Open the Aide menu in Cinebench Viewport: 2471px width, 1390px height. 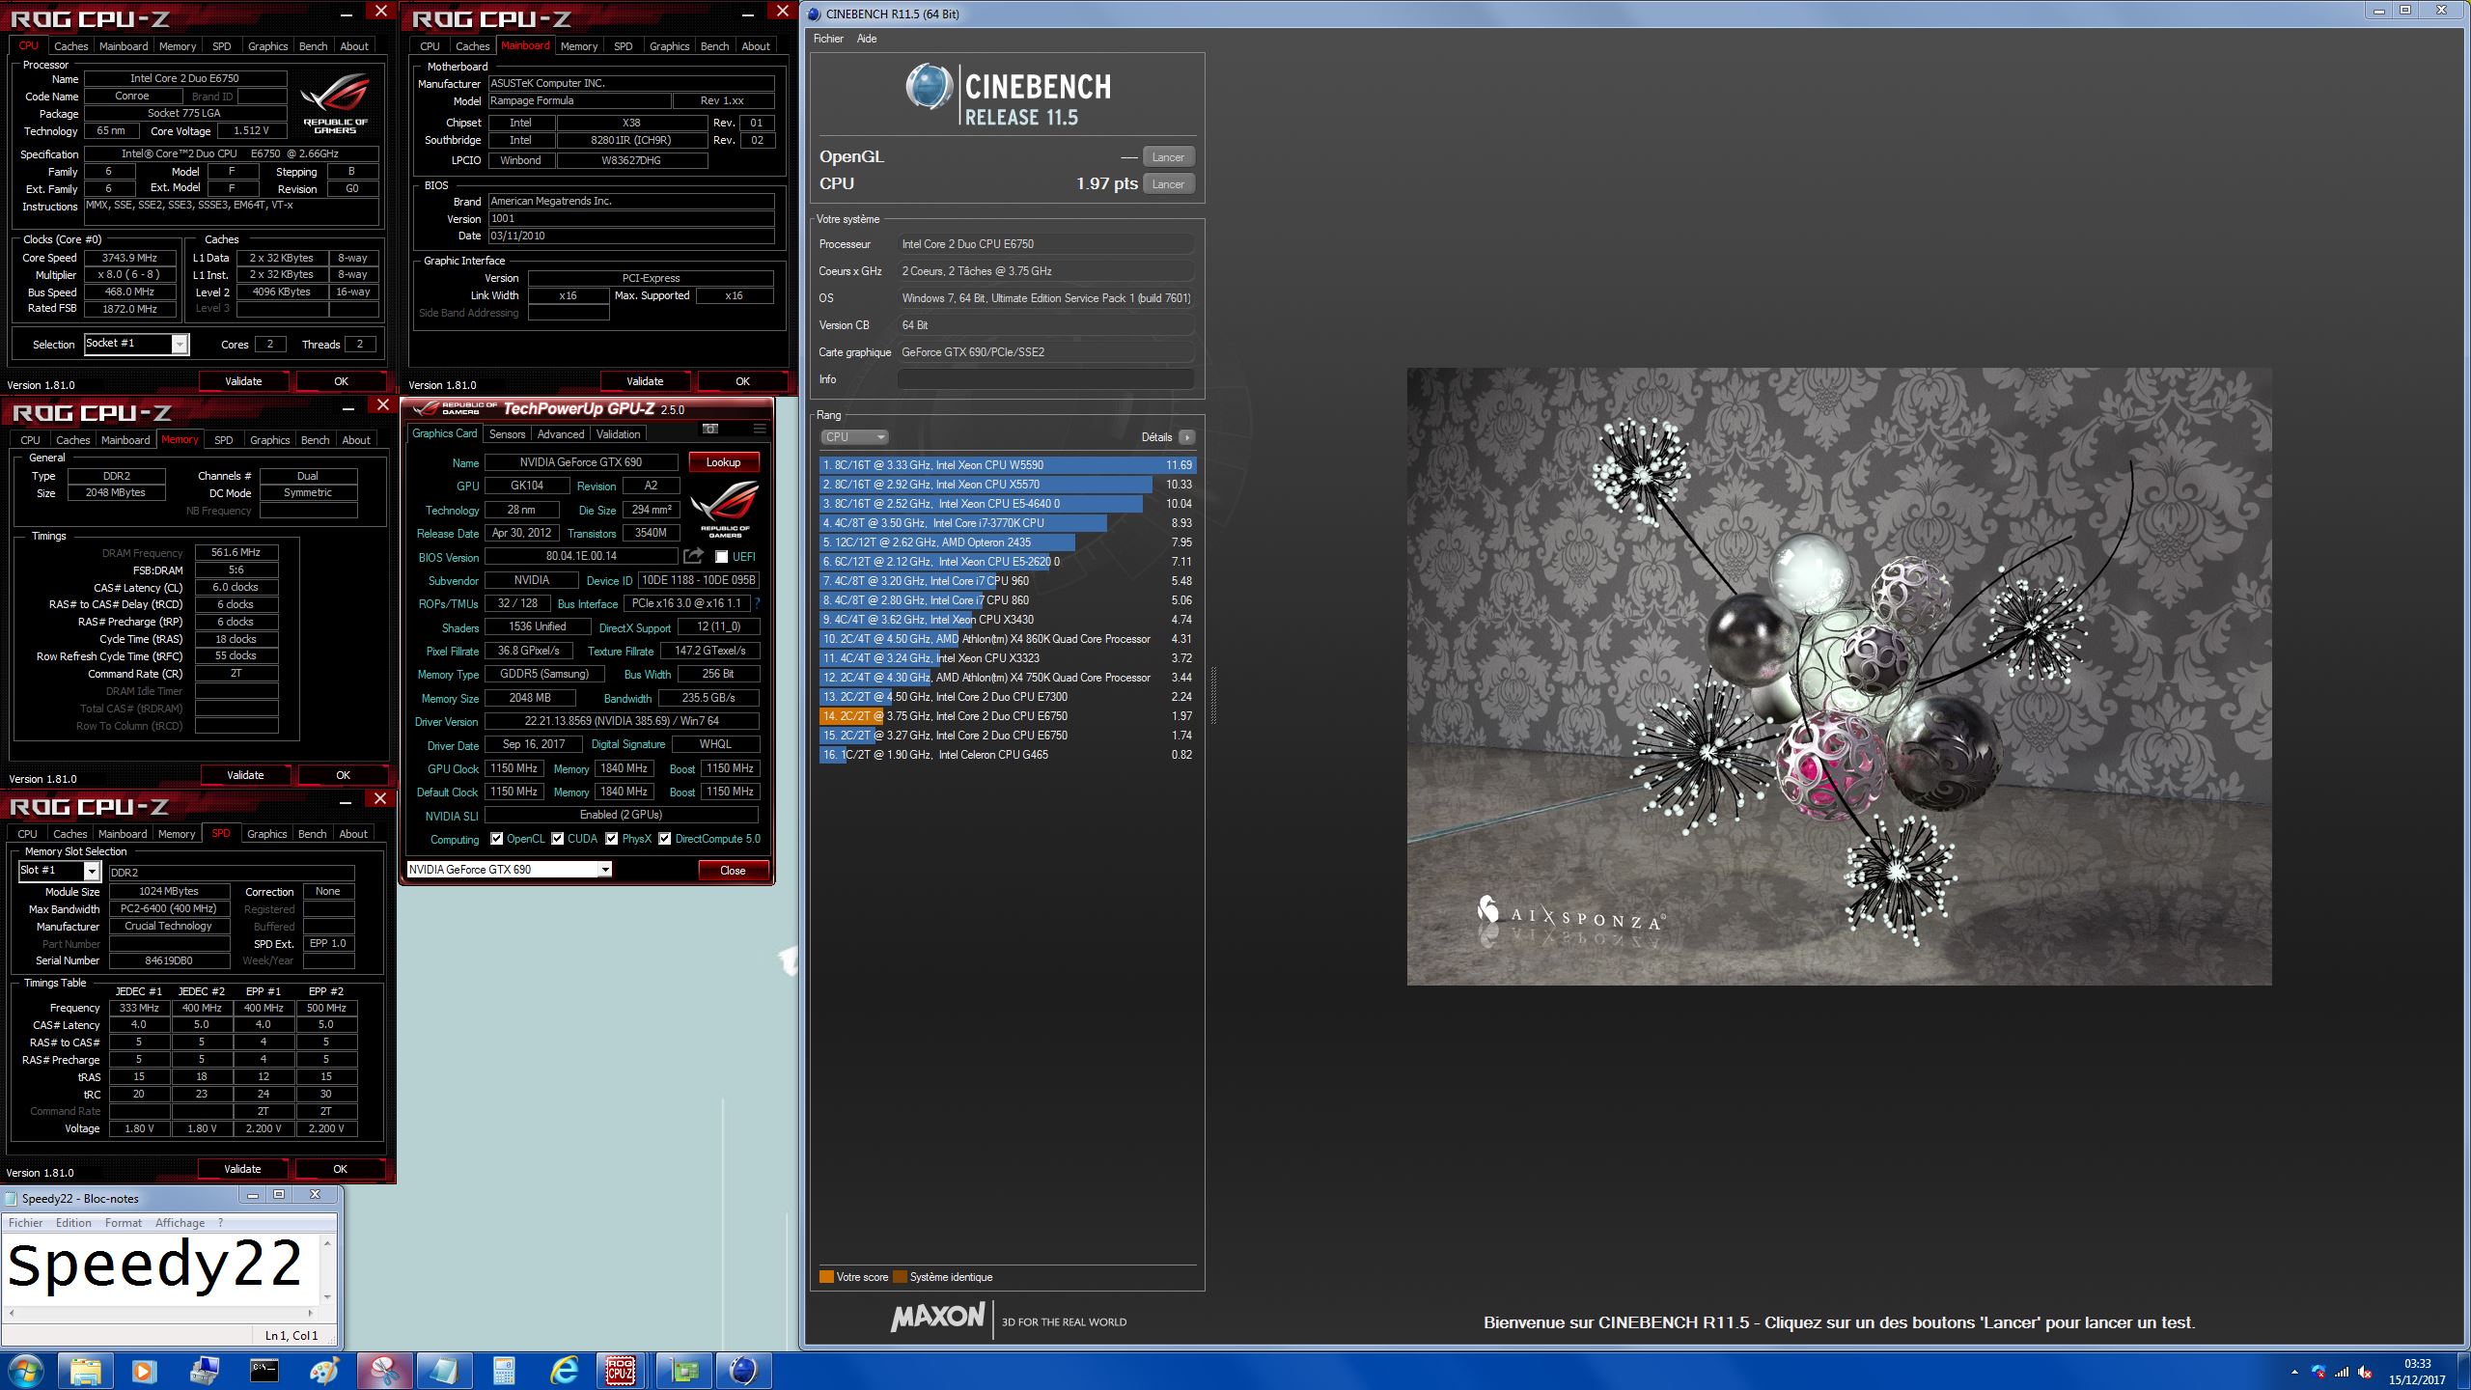tap(867, 39)
